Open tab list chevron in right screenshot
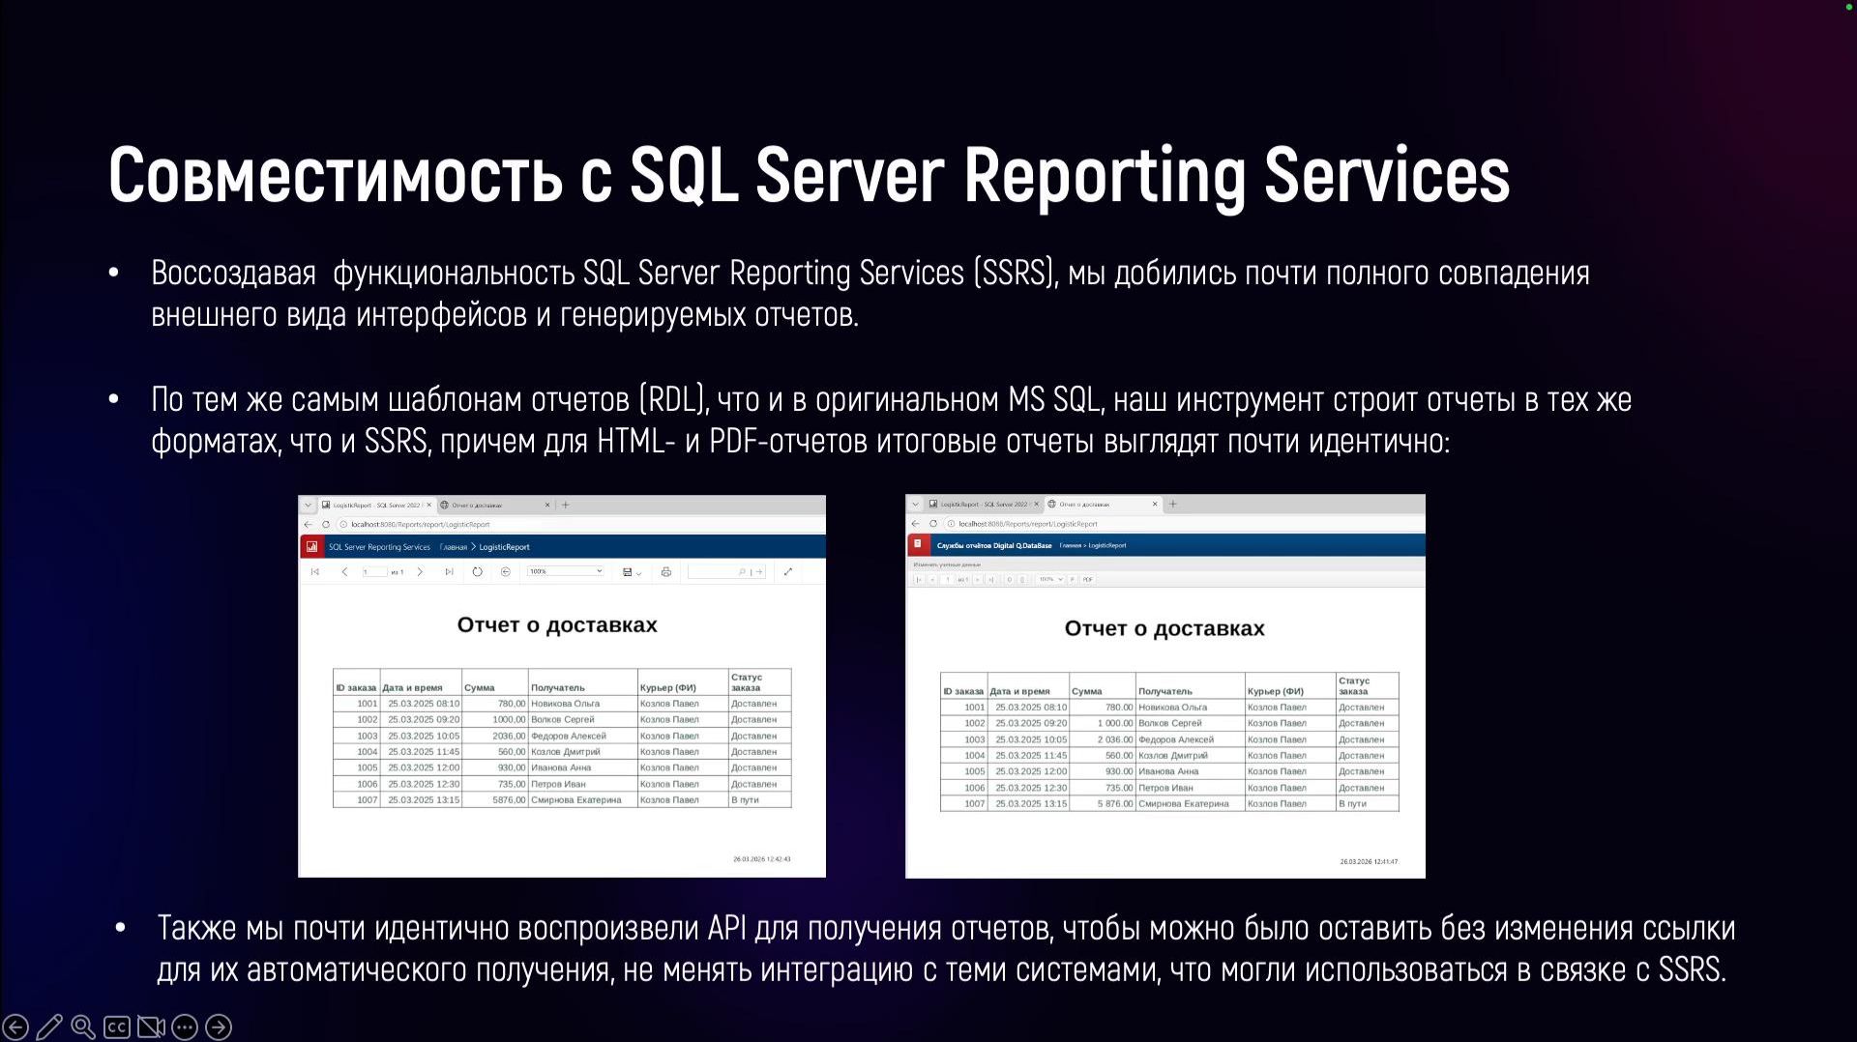Image resolution: width=1857 pixels, height=1042 pixels. [915, 504]
